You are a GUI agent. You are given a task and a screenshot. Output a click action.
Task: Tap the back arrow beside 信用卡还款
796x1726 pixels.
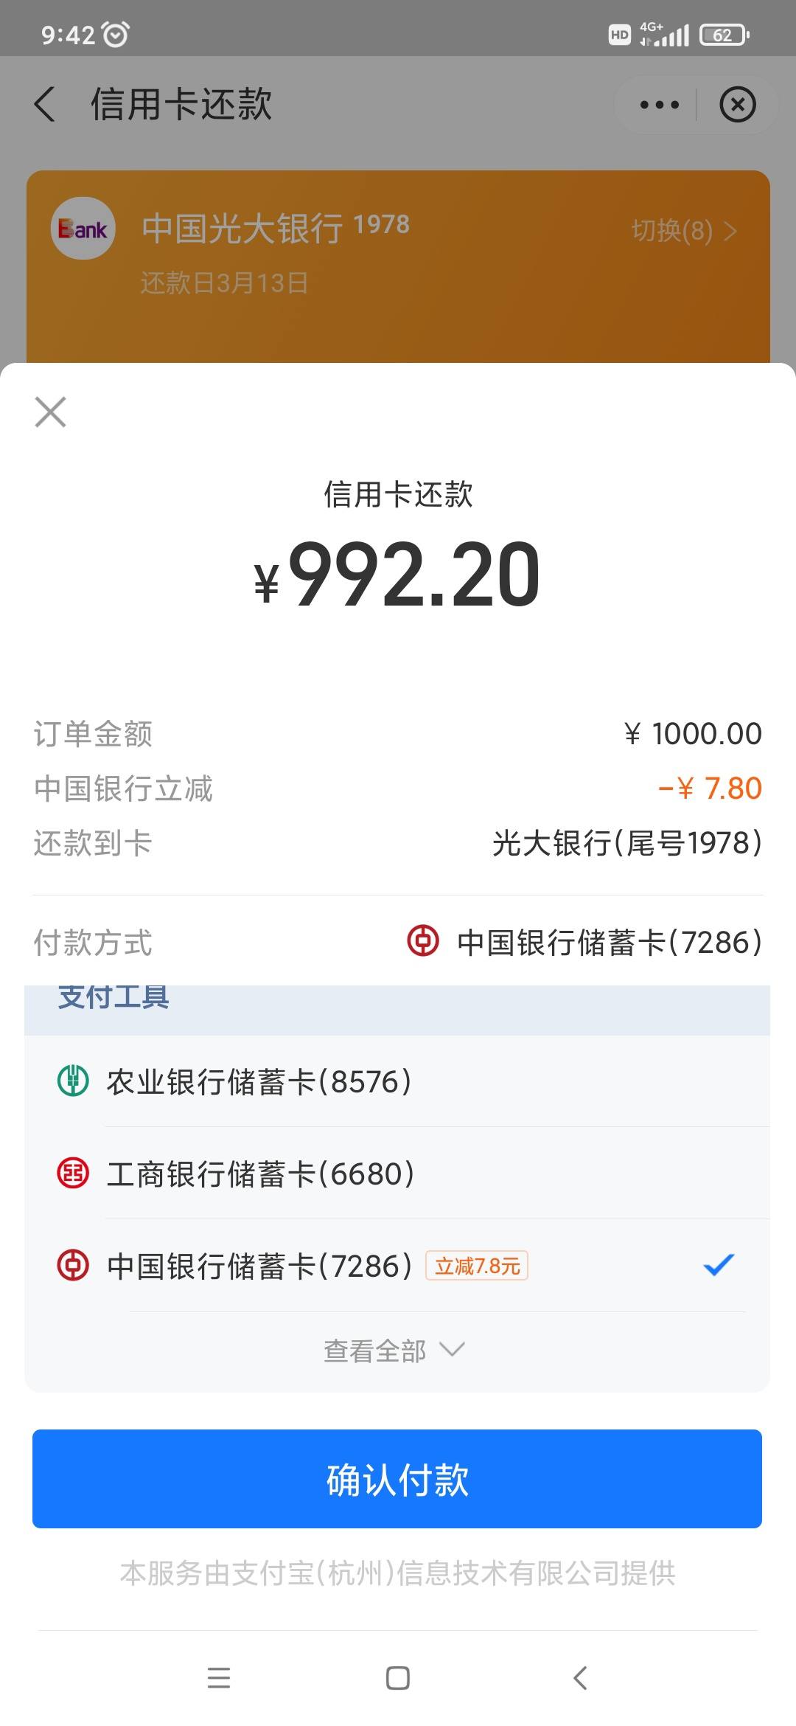click(x=45, y=103)
